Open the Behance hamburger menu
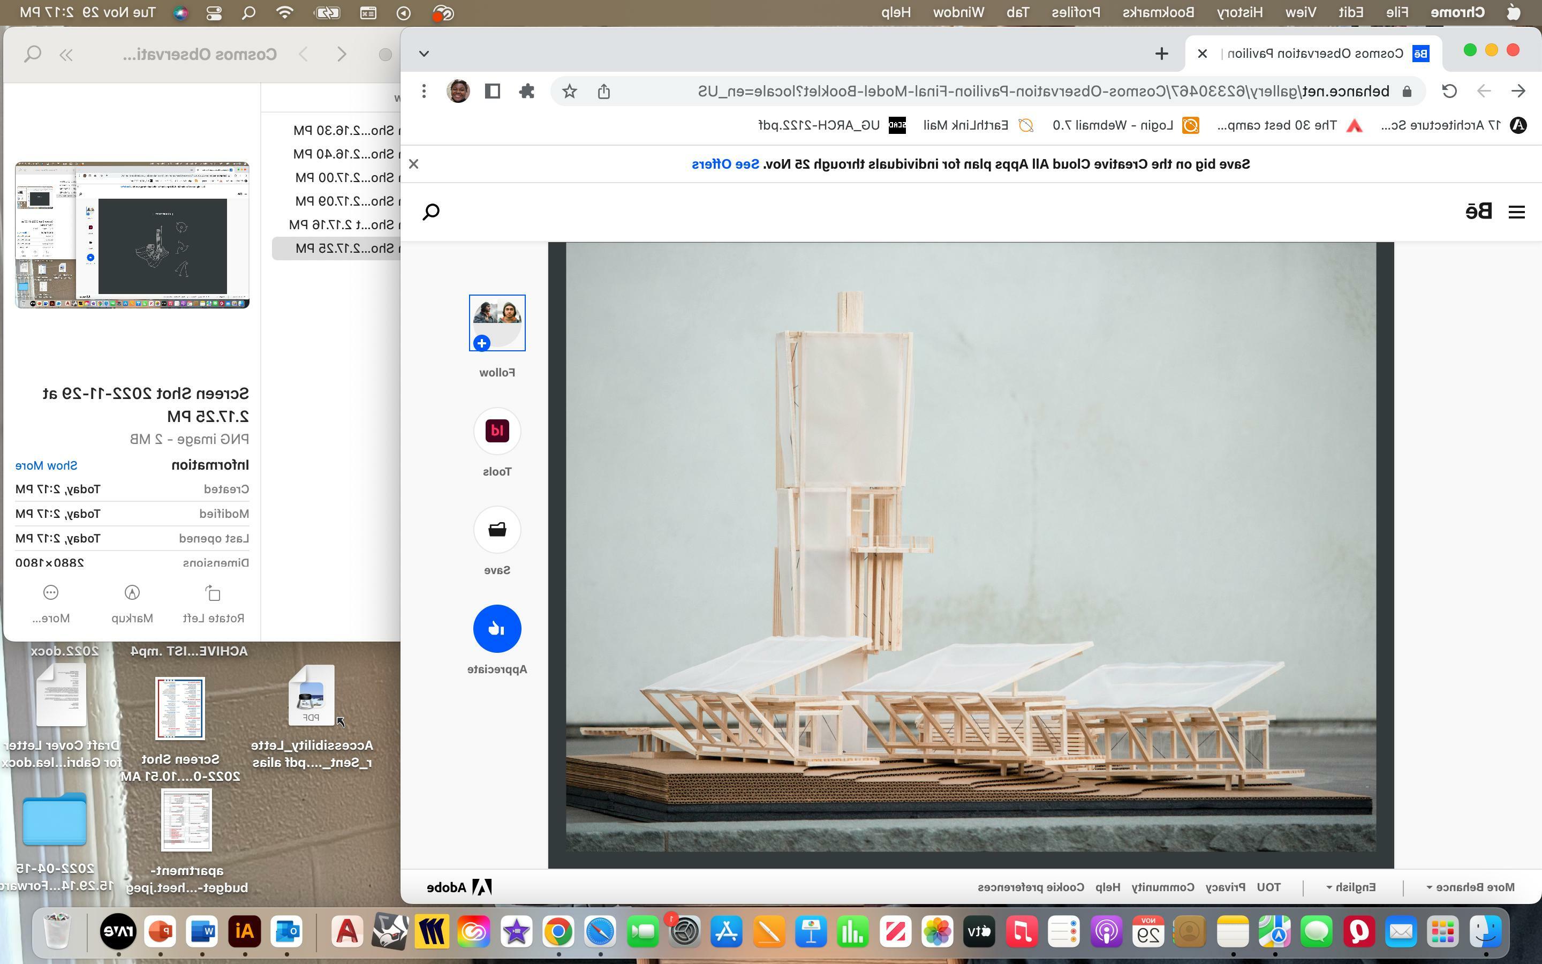 1516,212
